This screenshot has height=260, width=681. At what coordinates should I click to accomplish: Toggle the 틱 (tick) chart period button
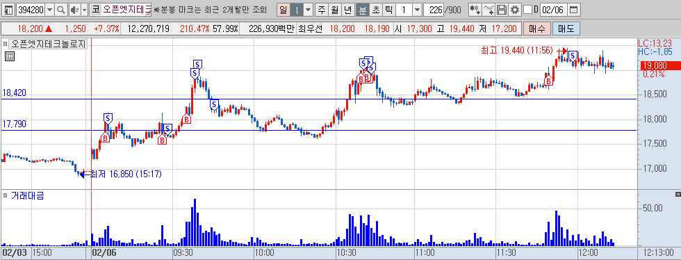388,10
